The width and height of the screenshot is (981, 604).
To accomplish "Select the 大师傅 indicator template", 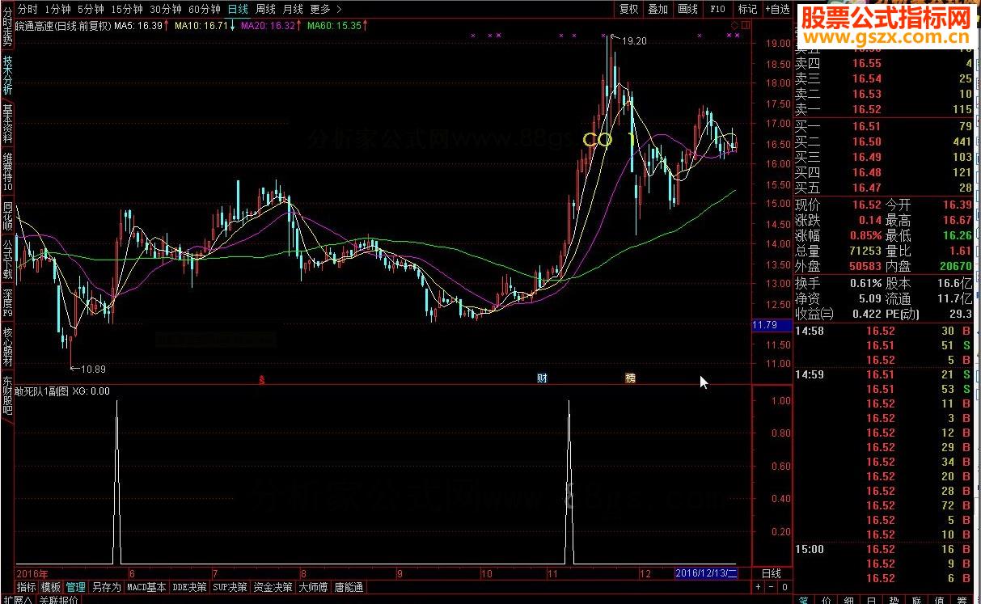I will [x=313, y=587].
